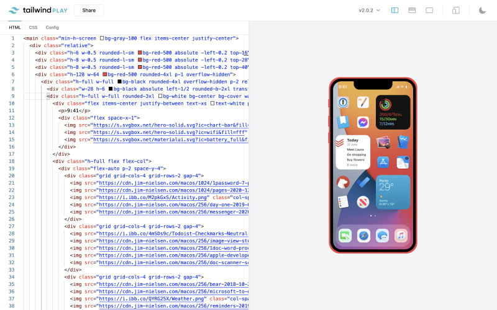
Task: Switch to the CSS tab
Action: click(x=33, y=27)
